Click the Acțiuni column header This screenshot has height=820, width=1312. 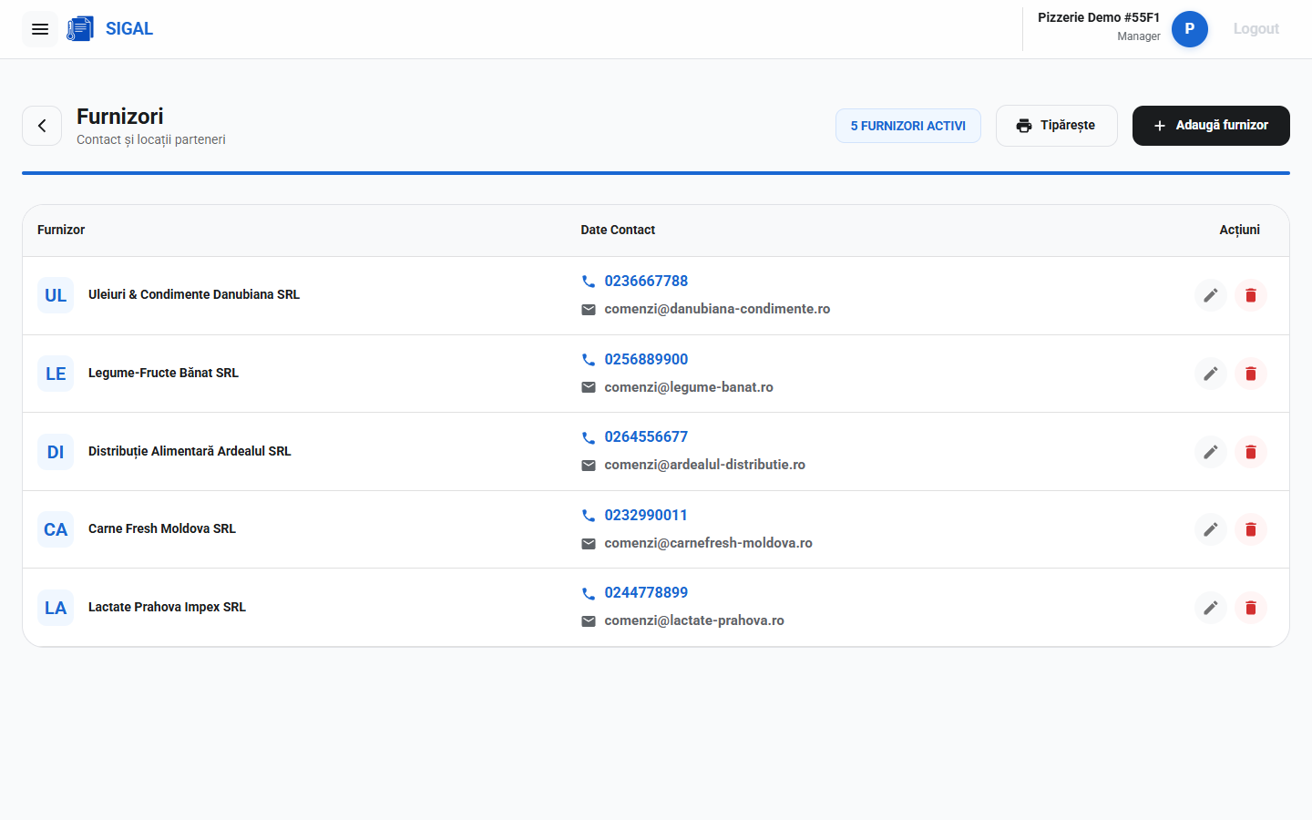tap(1239, 230)
